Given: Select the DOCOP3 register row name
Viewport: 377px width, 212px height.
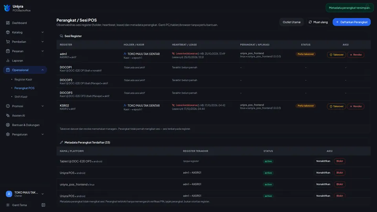Looking at the screenshot, I should pyautogui.click(x=66, y=93).
